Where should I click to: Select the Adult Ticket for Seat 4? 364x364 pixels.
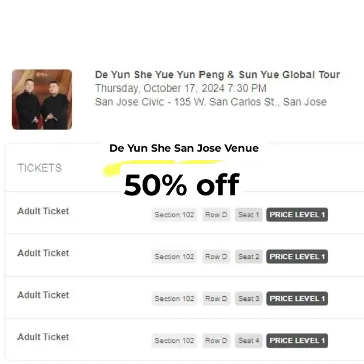coord(43,337)
